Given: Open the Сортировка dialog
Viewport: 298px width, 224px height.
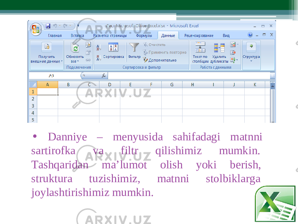Looking at the screenshot, I should [114, 51].
